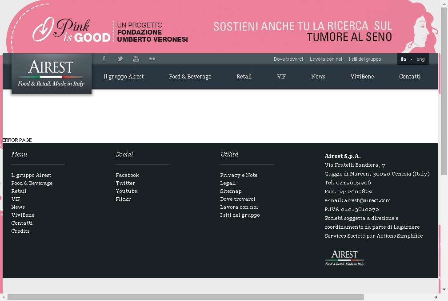Open Twitter footer link
Screen dimensions: 448x301
125,183
